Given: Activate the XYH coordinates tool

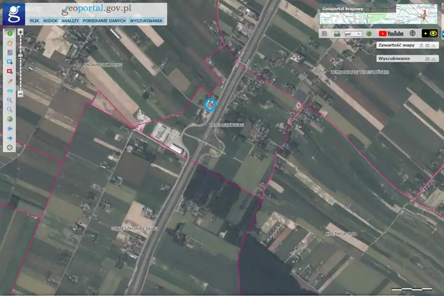Looking at the screenshot, I should point(9,90).
